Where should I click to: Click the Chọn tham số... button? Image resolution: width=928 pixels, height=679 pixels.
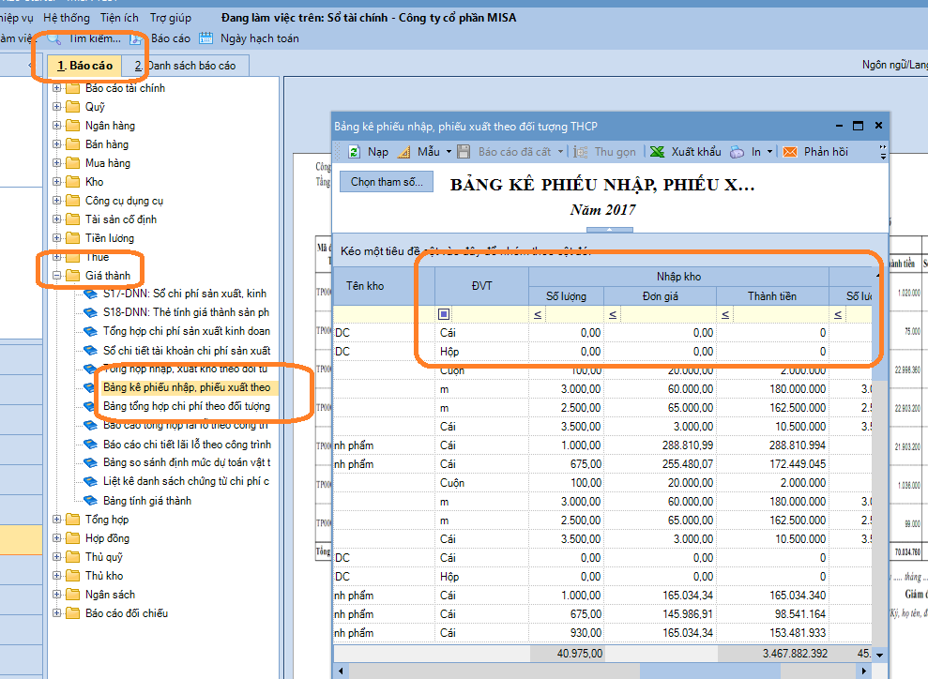coord(387,182)
